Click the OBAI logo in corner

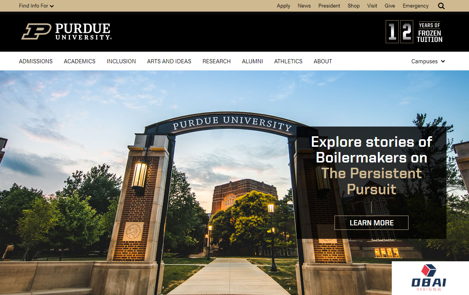pyautogui.click(x=430, y=279)
